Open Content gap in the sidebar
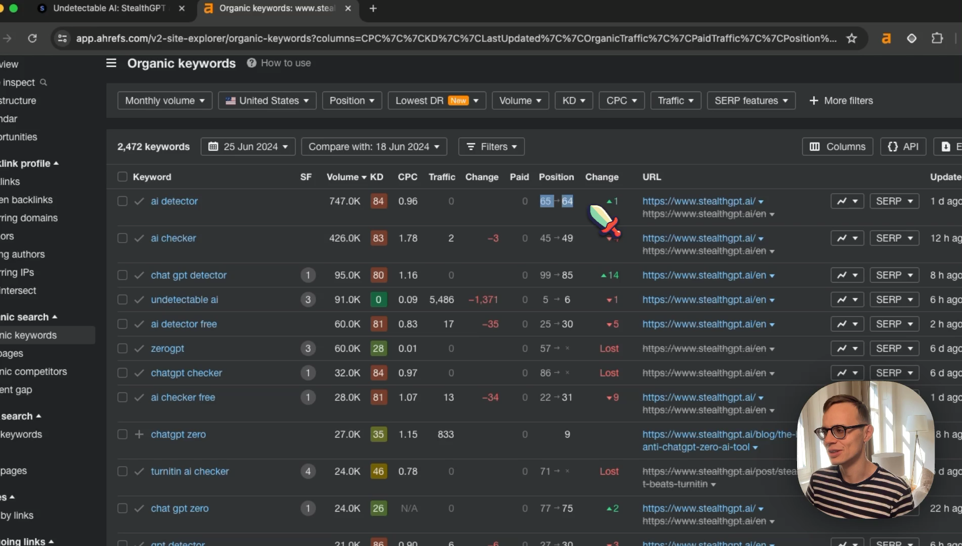Viewport: 962px width, 546px height. tap(16, 390)
